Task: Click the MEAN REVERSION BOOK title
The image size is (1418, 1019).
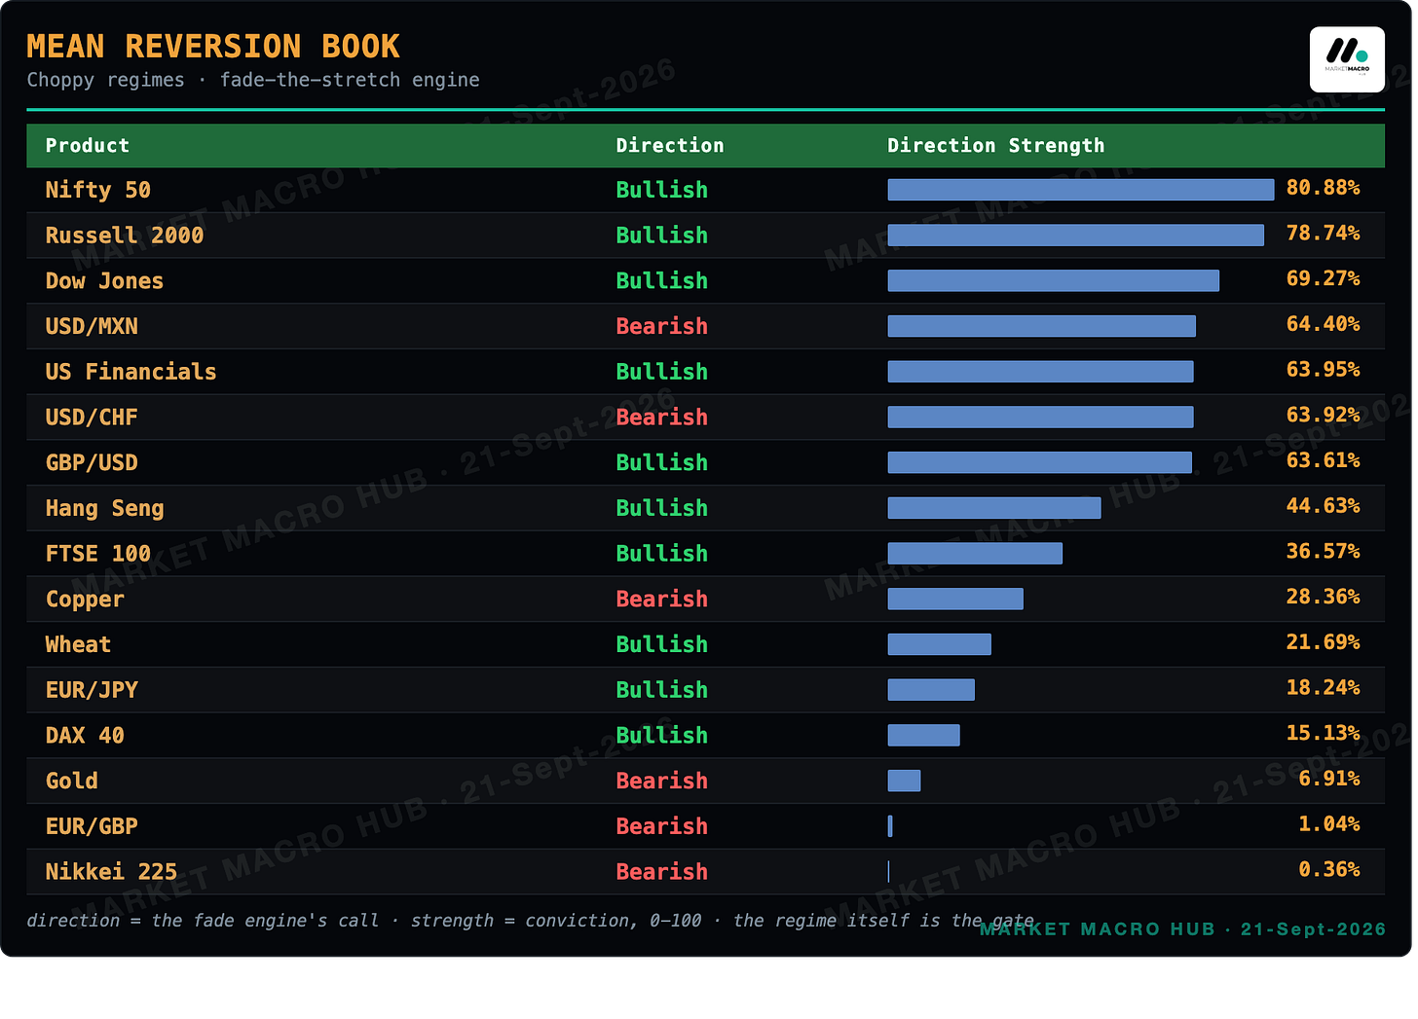Action: 213,47
